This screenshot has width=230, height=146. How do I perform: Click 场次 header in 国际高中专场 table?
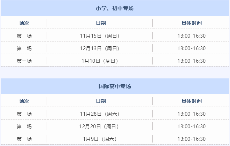(x=24, y=101)
